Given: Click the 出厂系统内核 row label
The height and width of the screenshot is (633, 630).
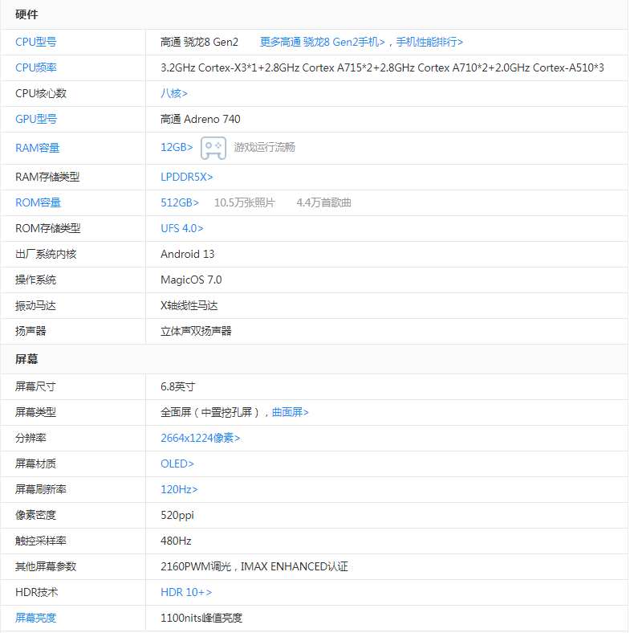Looking at the screenshot, I should 46,255.
